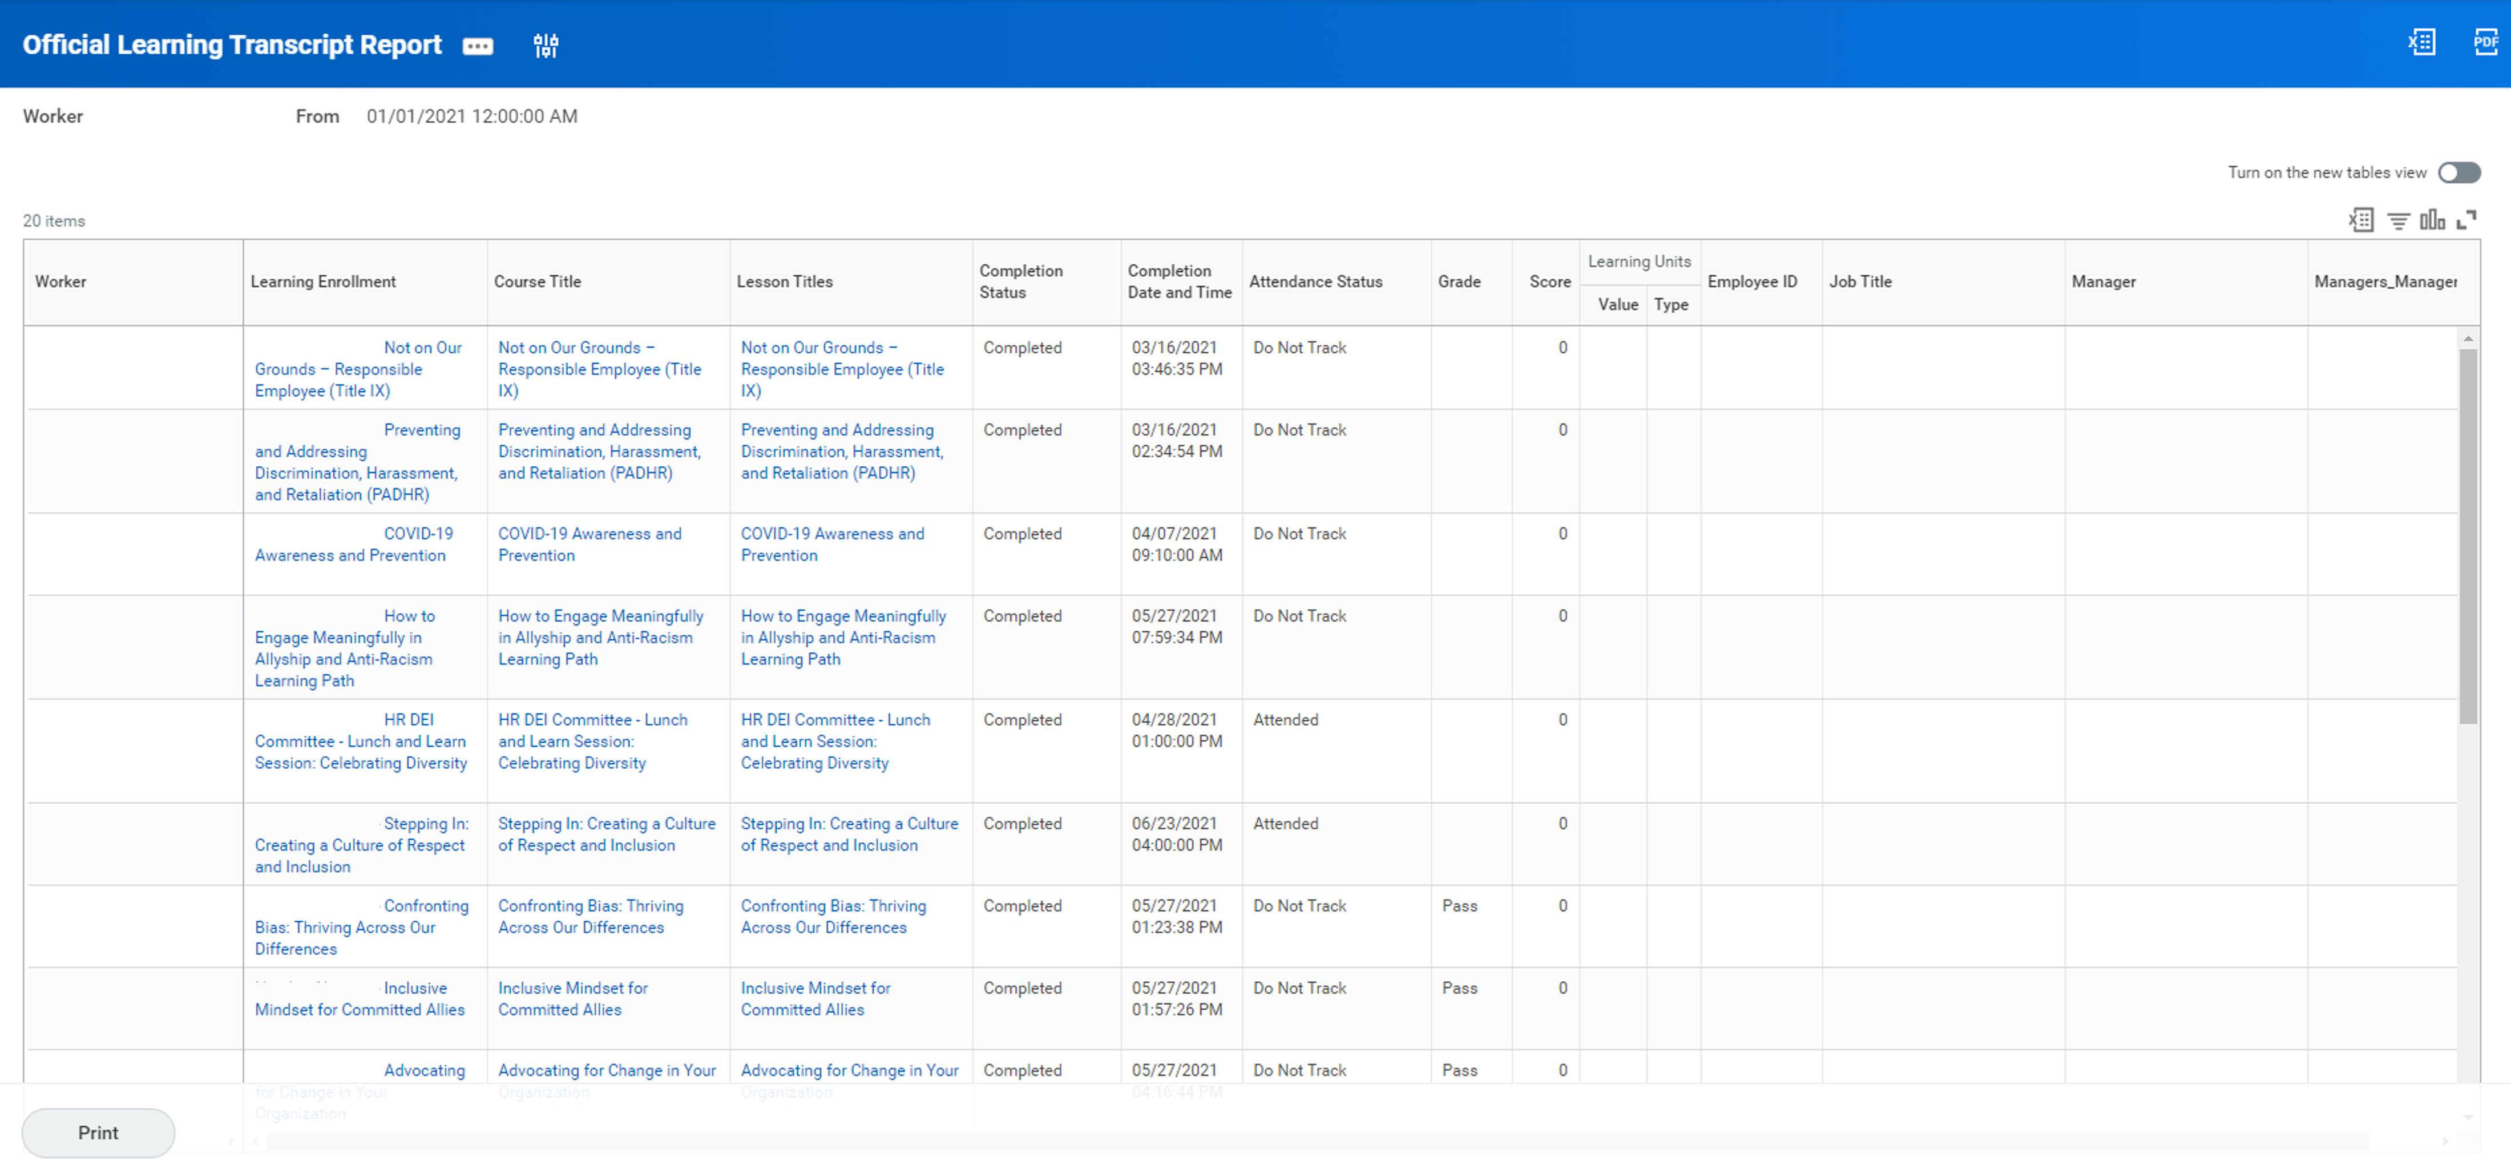
Task: Click the Print button
Action: [99, 1132]
